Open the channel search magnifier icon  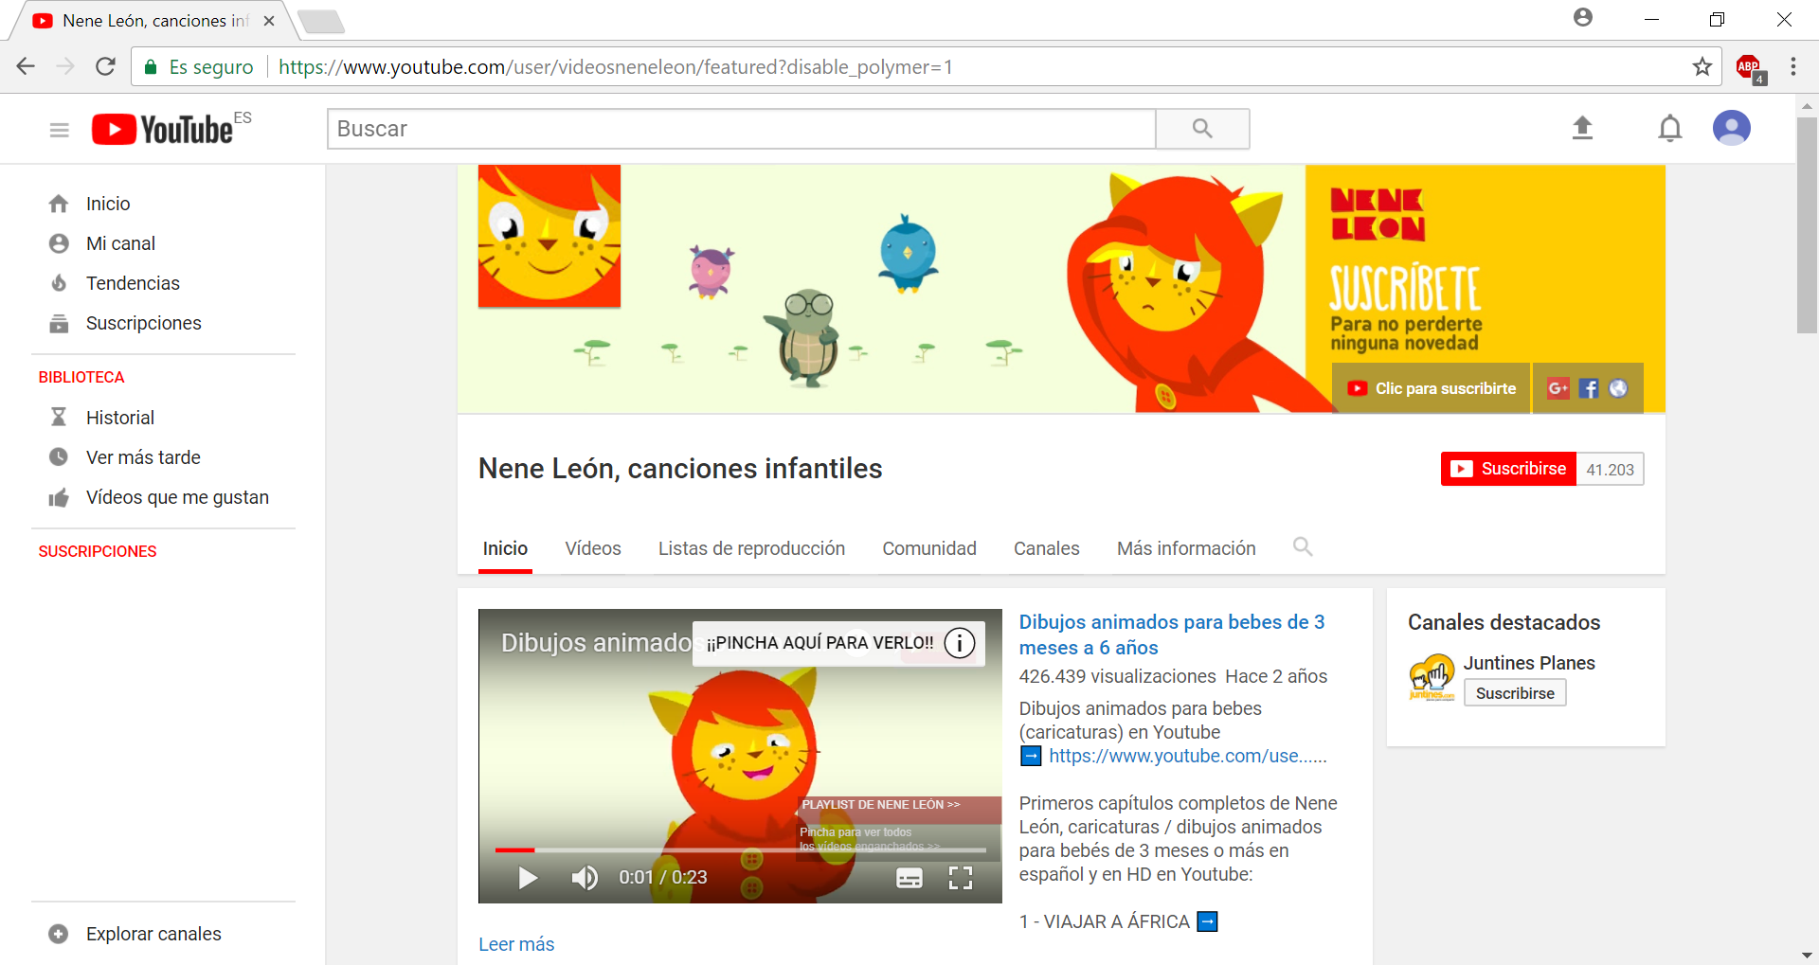1303,546
